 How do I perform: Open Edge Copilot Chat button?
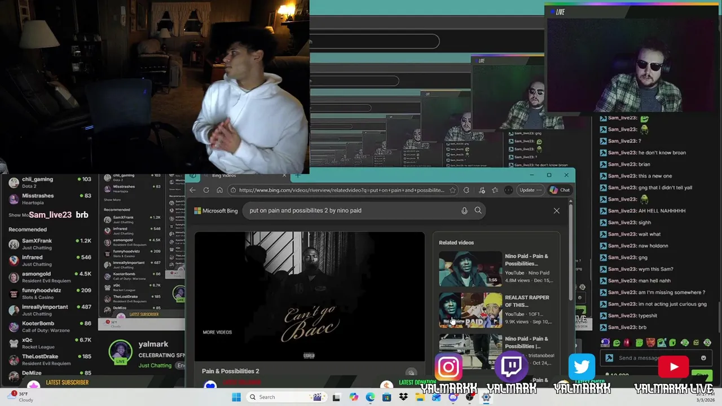pos(560,190)
